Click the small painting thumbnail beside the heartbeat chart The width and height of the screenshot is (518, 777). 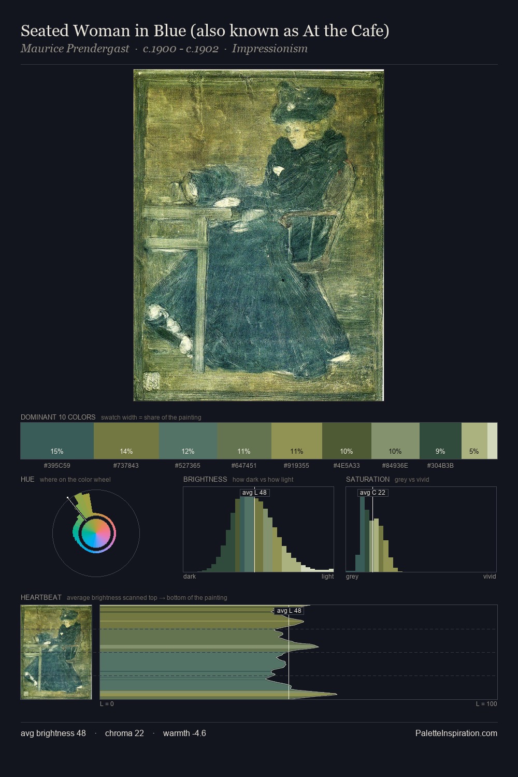point(56,652)
